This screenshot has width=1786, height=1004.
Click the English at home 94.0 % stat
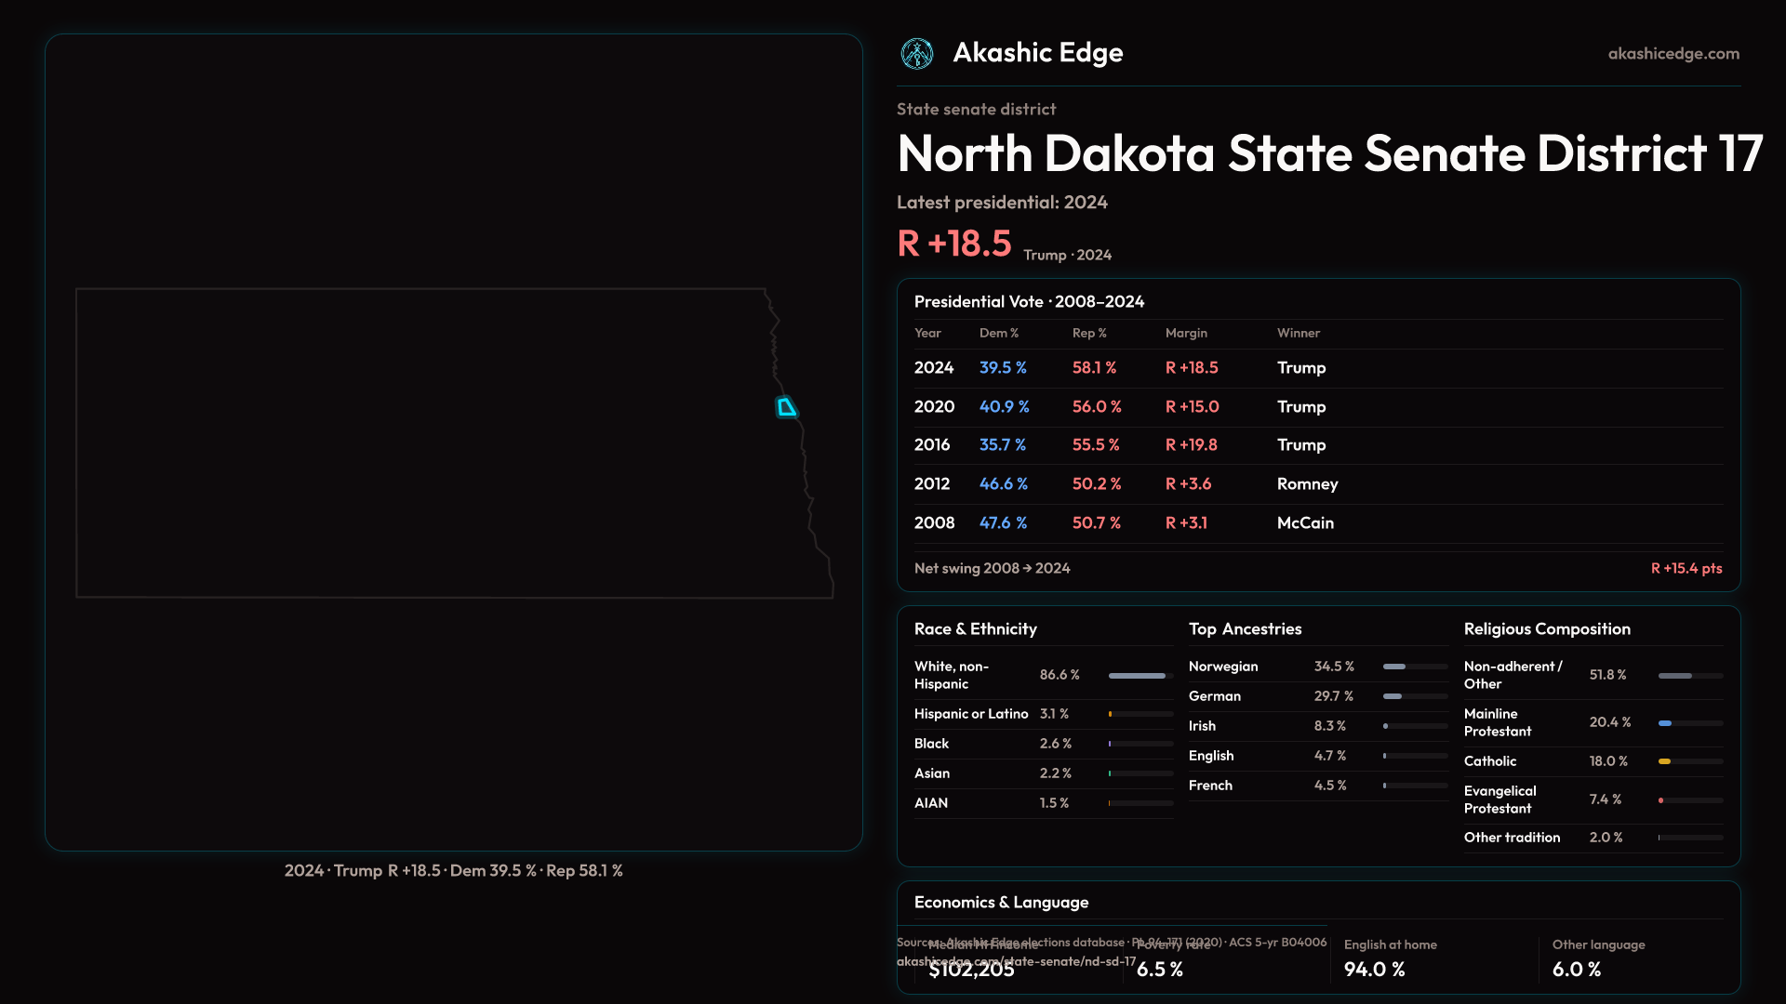[x=1374, y=969]
